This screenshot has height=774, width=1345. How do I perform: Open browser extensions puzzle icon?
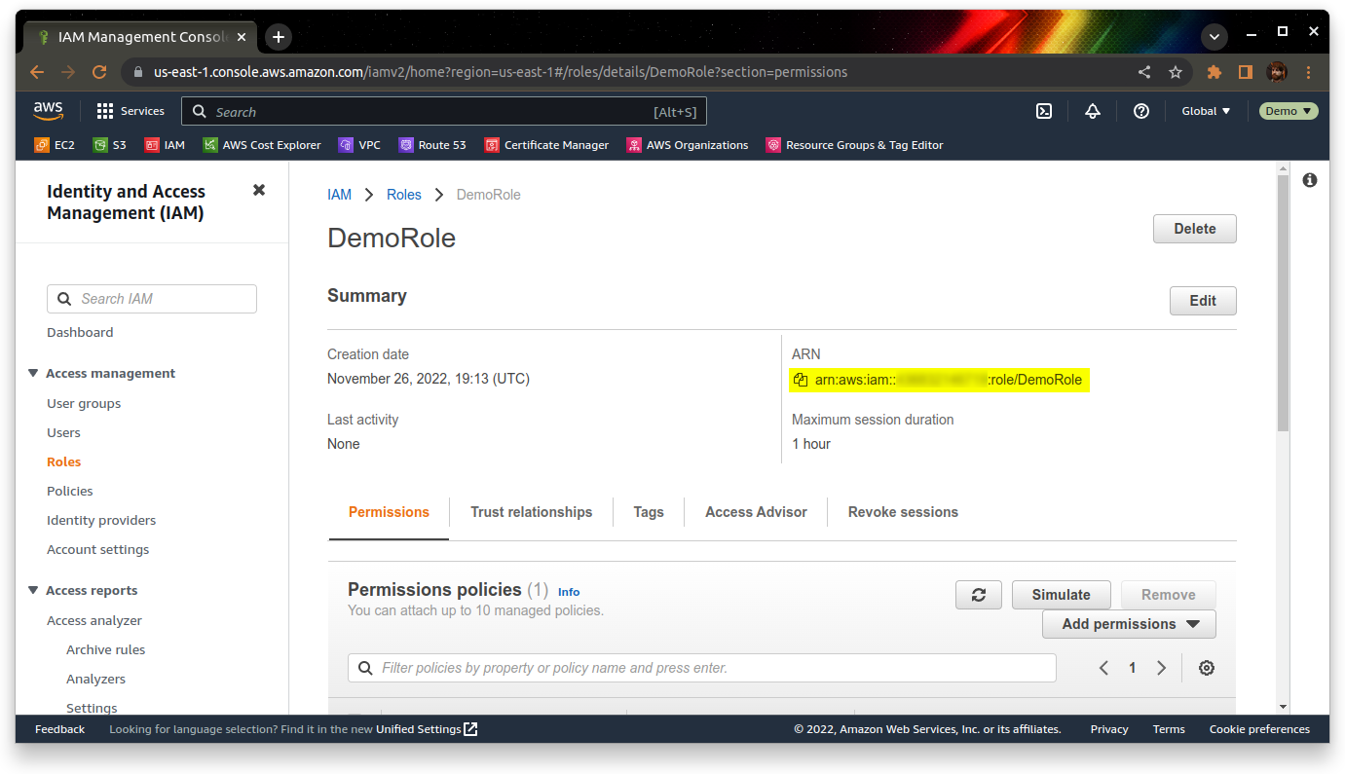1214,72
